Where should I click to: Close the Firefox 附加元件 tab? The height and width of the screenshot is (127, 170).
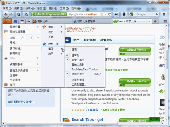[x=150, y=21]
